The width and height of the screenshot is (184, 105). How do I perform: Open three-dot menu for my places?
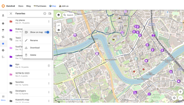49,22
